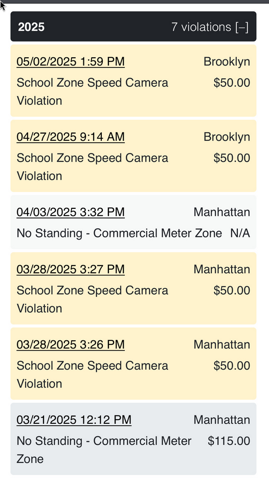Open the 03/21/2025 12:12 PM violation link
Image resolution: width=269 pixels, height=478 pixels.
74,420
